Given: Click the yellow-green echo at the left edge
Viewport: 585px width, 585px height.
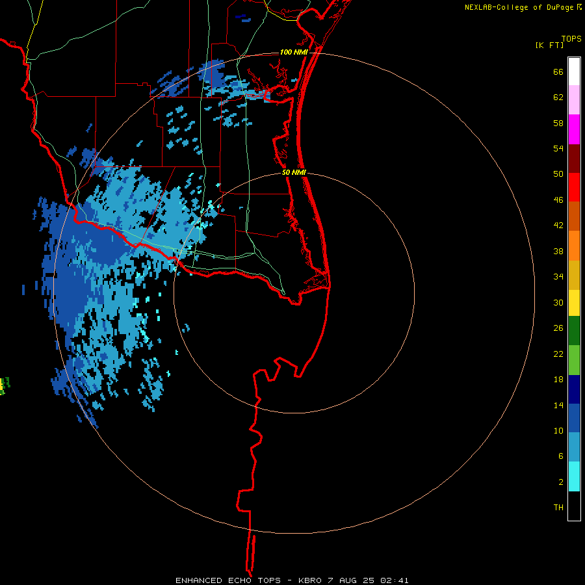Looking at the screenshot, I should (5, 385).
